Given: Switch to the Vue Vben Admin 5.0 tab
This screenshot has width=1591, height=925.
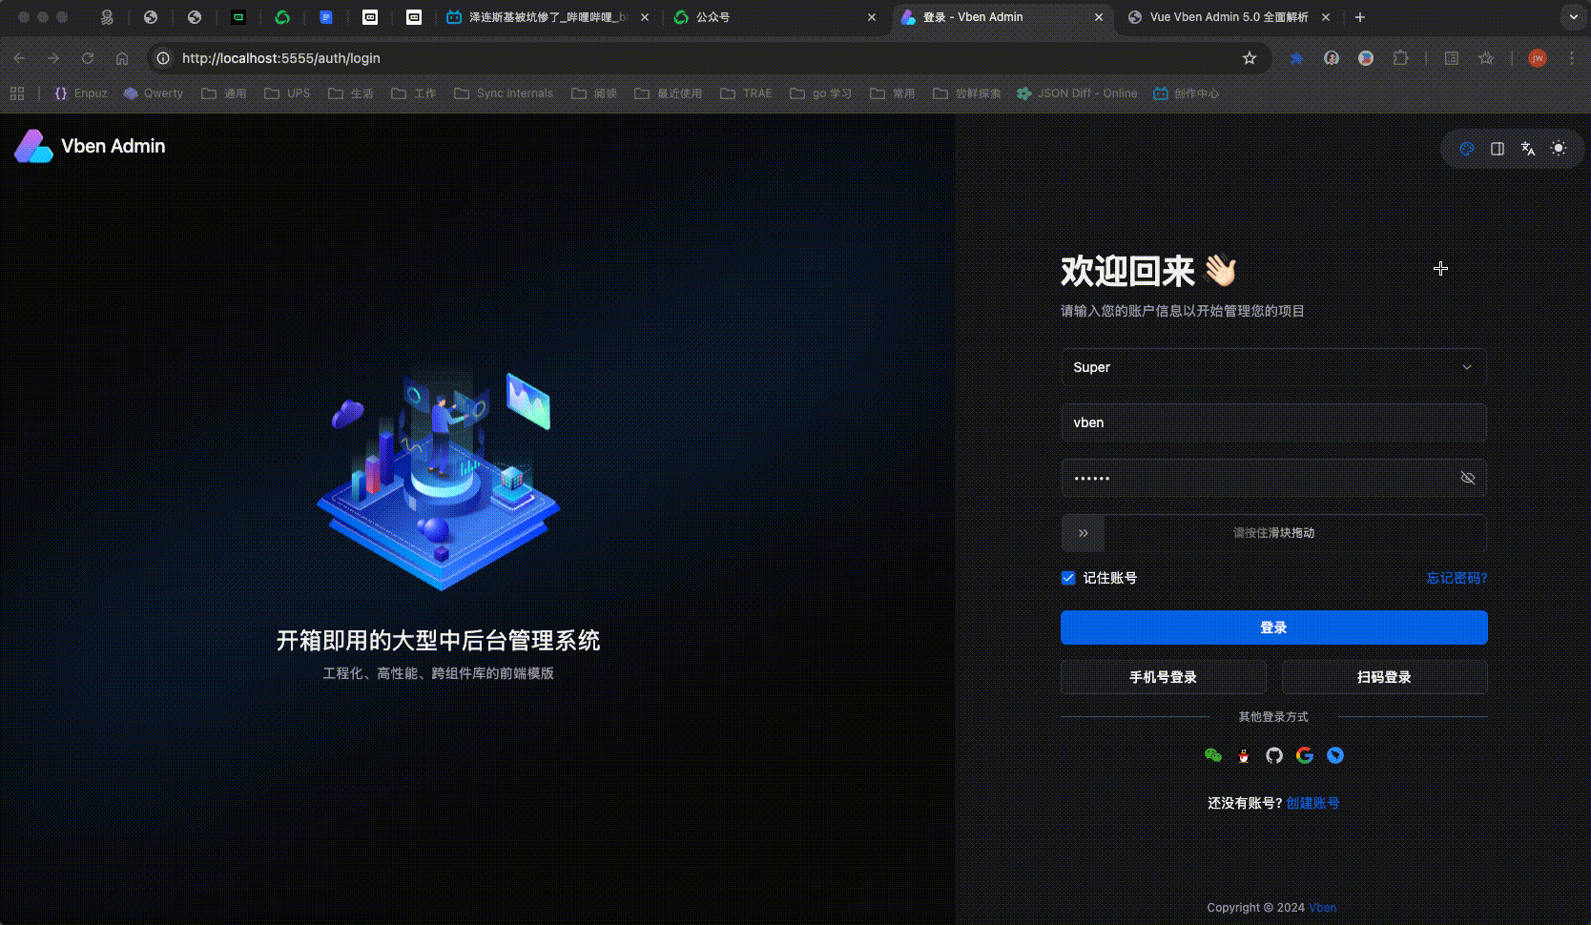Looking at the screenshot, I should pyautogui.click(x=1228, y=17).
